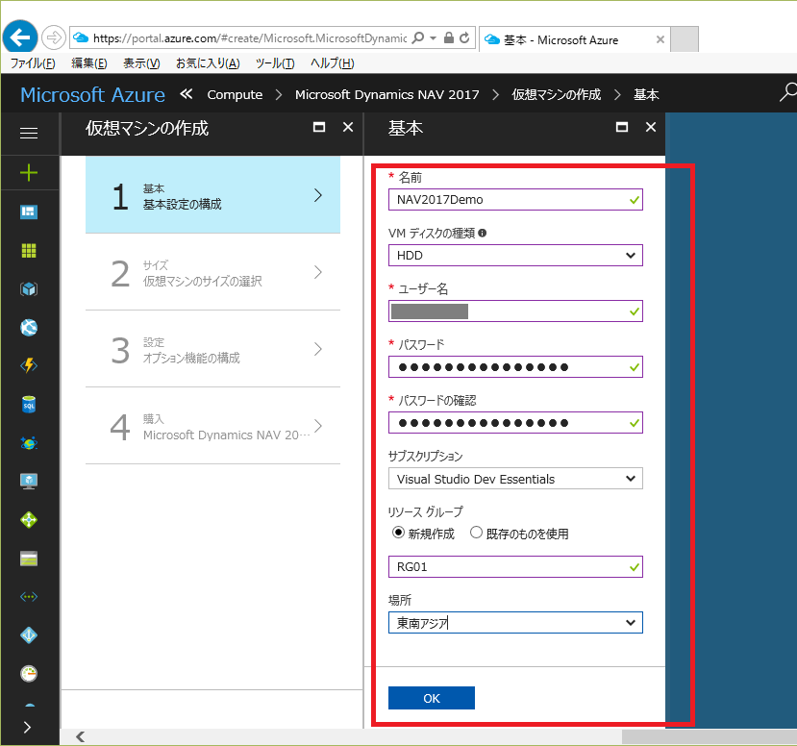
Task: Click the VM ディスクの種類 info icon
Action: pos(483,234)
